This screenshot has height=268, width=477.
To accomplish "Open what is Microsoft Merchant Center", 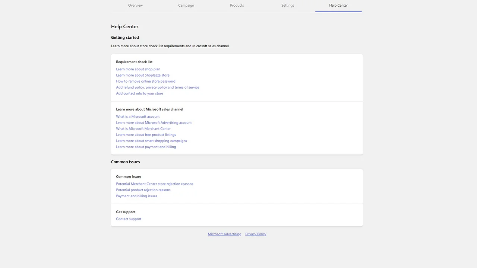I will pos(143,128).
